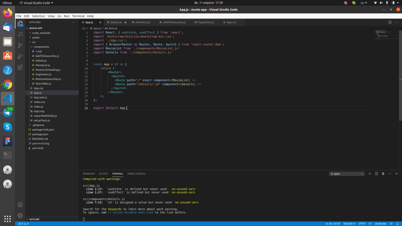Split the editor right
The height and width of the screenshot is (226, 402).
coord(390,22)
